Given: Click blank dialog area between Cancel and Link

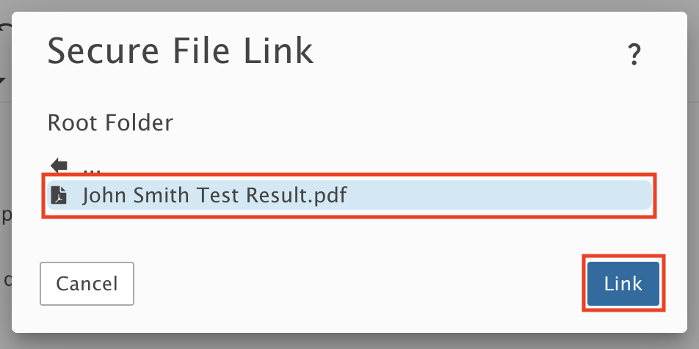Looking at the screenshot, I should pos(357,284).
